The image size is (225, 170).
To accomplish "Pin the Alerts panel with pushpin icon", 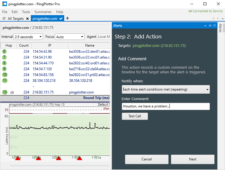I will coord(210,26).
